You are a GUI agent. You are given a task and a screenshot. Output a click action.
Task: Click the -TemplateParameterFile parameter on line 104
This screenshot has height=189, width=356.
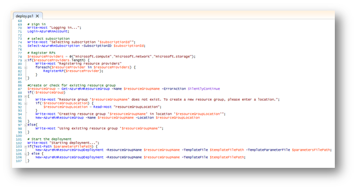(x=268, y=150)
